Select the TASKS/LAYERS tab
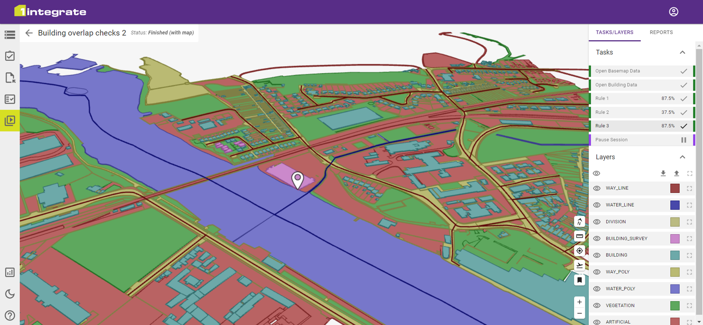The image size is (703, 325). coord(614,32)
